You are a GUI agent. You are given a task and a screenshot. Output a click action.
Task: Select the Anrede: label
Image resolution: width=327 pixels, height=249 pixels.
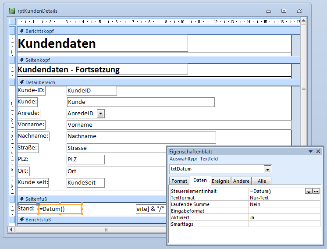(29, 113)
